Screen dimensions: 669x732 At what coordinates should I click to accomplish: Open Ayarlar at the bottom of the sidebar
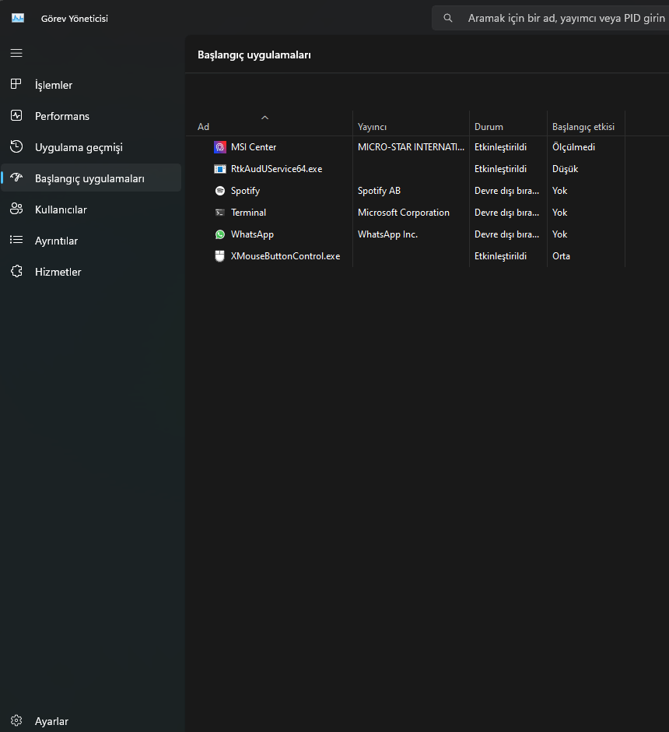(x=51, y=721)
